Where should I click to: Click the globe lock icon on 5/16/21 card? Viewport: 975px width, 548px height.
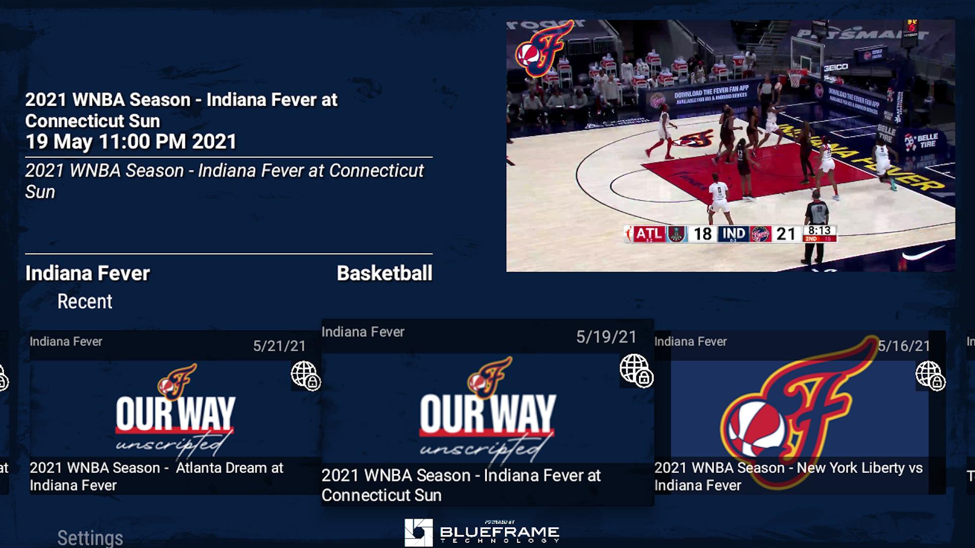(930, 375)
